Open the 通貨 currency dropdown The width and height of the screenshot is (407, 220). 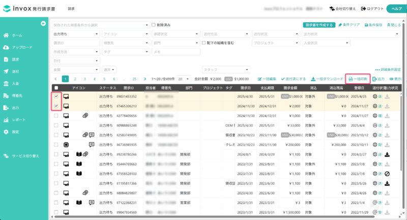point(109,70)
